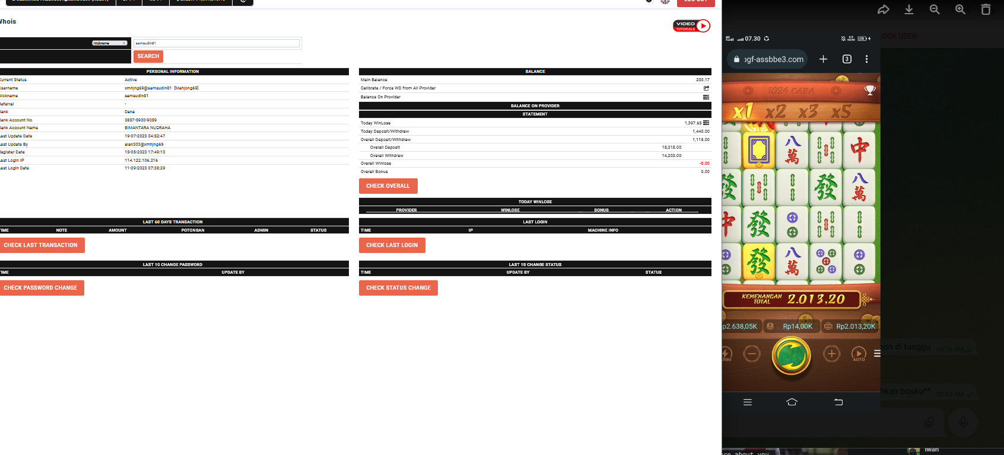This screenshot has height=455, width=1004.
Task: Click Calibrate / Force WD export icon
Action: (706, 88)
